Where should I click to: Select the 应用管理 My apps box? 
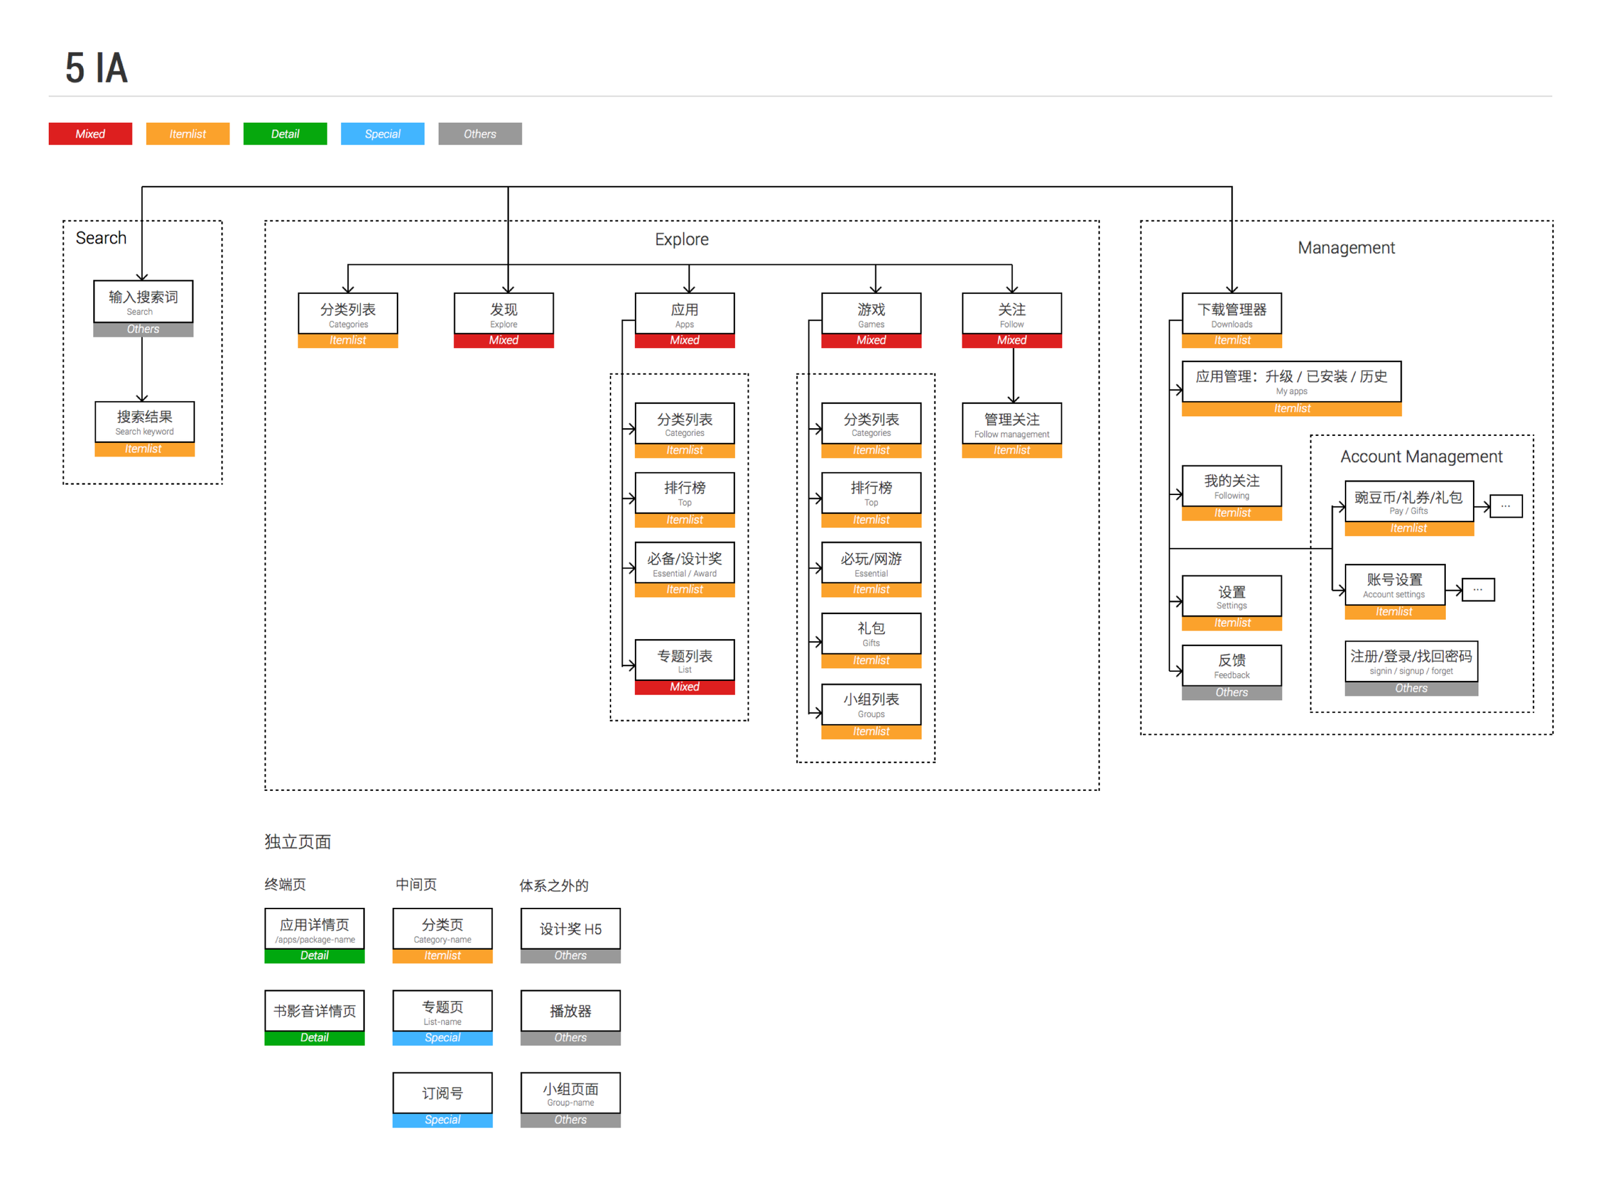coord(1291,381)
